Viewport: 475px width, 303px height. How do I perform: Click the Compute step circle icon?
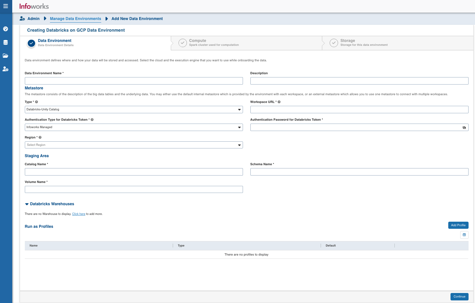coord(183,43)
